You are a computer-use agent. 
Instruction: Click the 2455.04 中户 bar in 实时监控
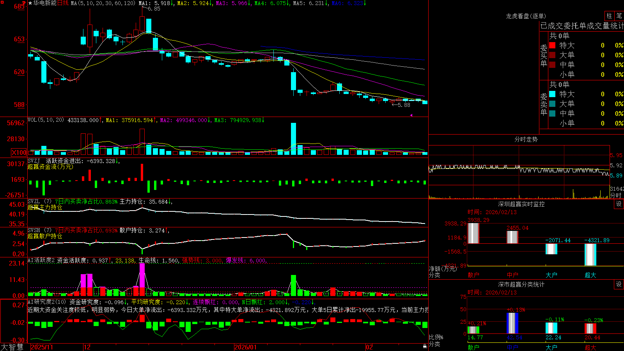(512, 237)
